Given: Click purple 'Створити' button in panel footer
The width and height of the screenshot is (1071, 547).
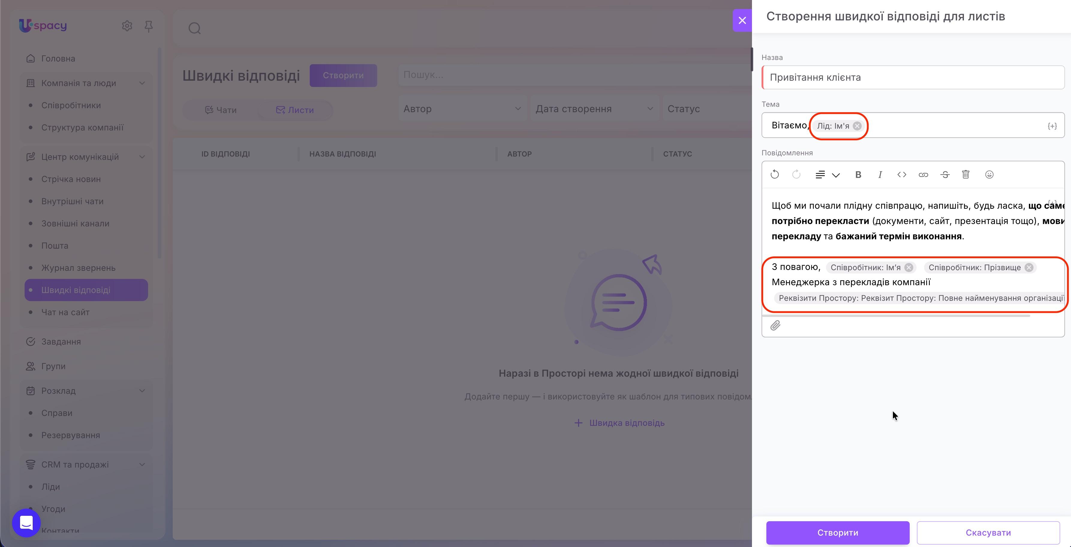Looking at the screenshot, I should click(838, 532).
